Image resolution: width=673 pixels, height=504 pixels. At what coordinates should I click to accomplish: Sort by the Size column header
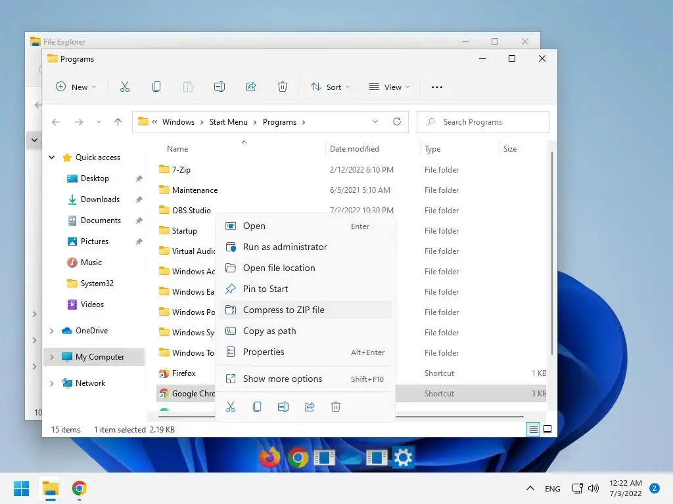tap(510, 149)
